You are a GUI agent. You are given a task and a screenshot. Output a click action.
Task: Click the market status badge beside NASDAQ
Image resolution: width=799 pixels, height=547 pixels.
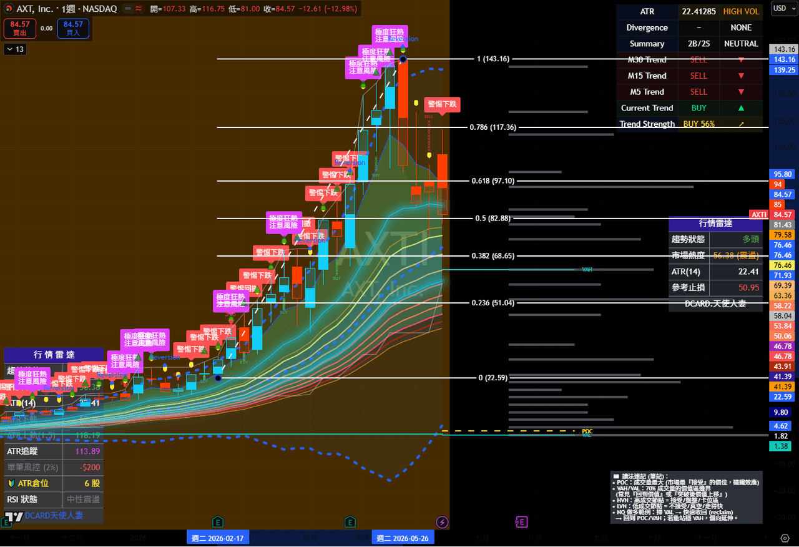coord(127,9)
